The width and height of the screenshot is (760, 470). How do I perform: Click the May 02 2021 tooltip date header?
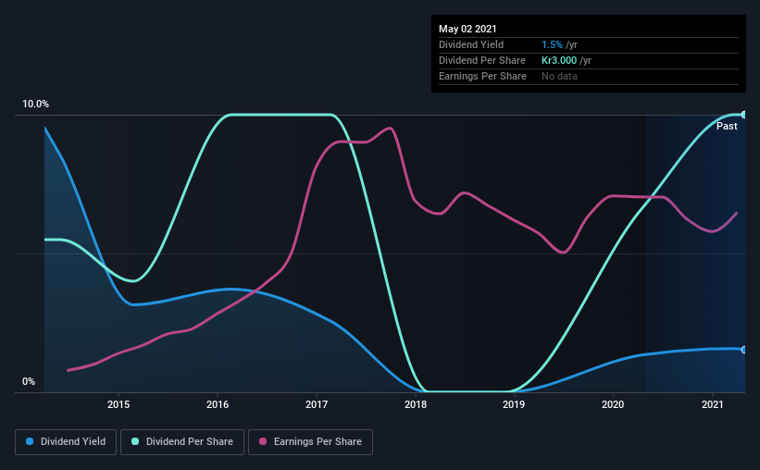pos(467,29)
